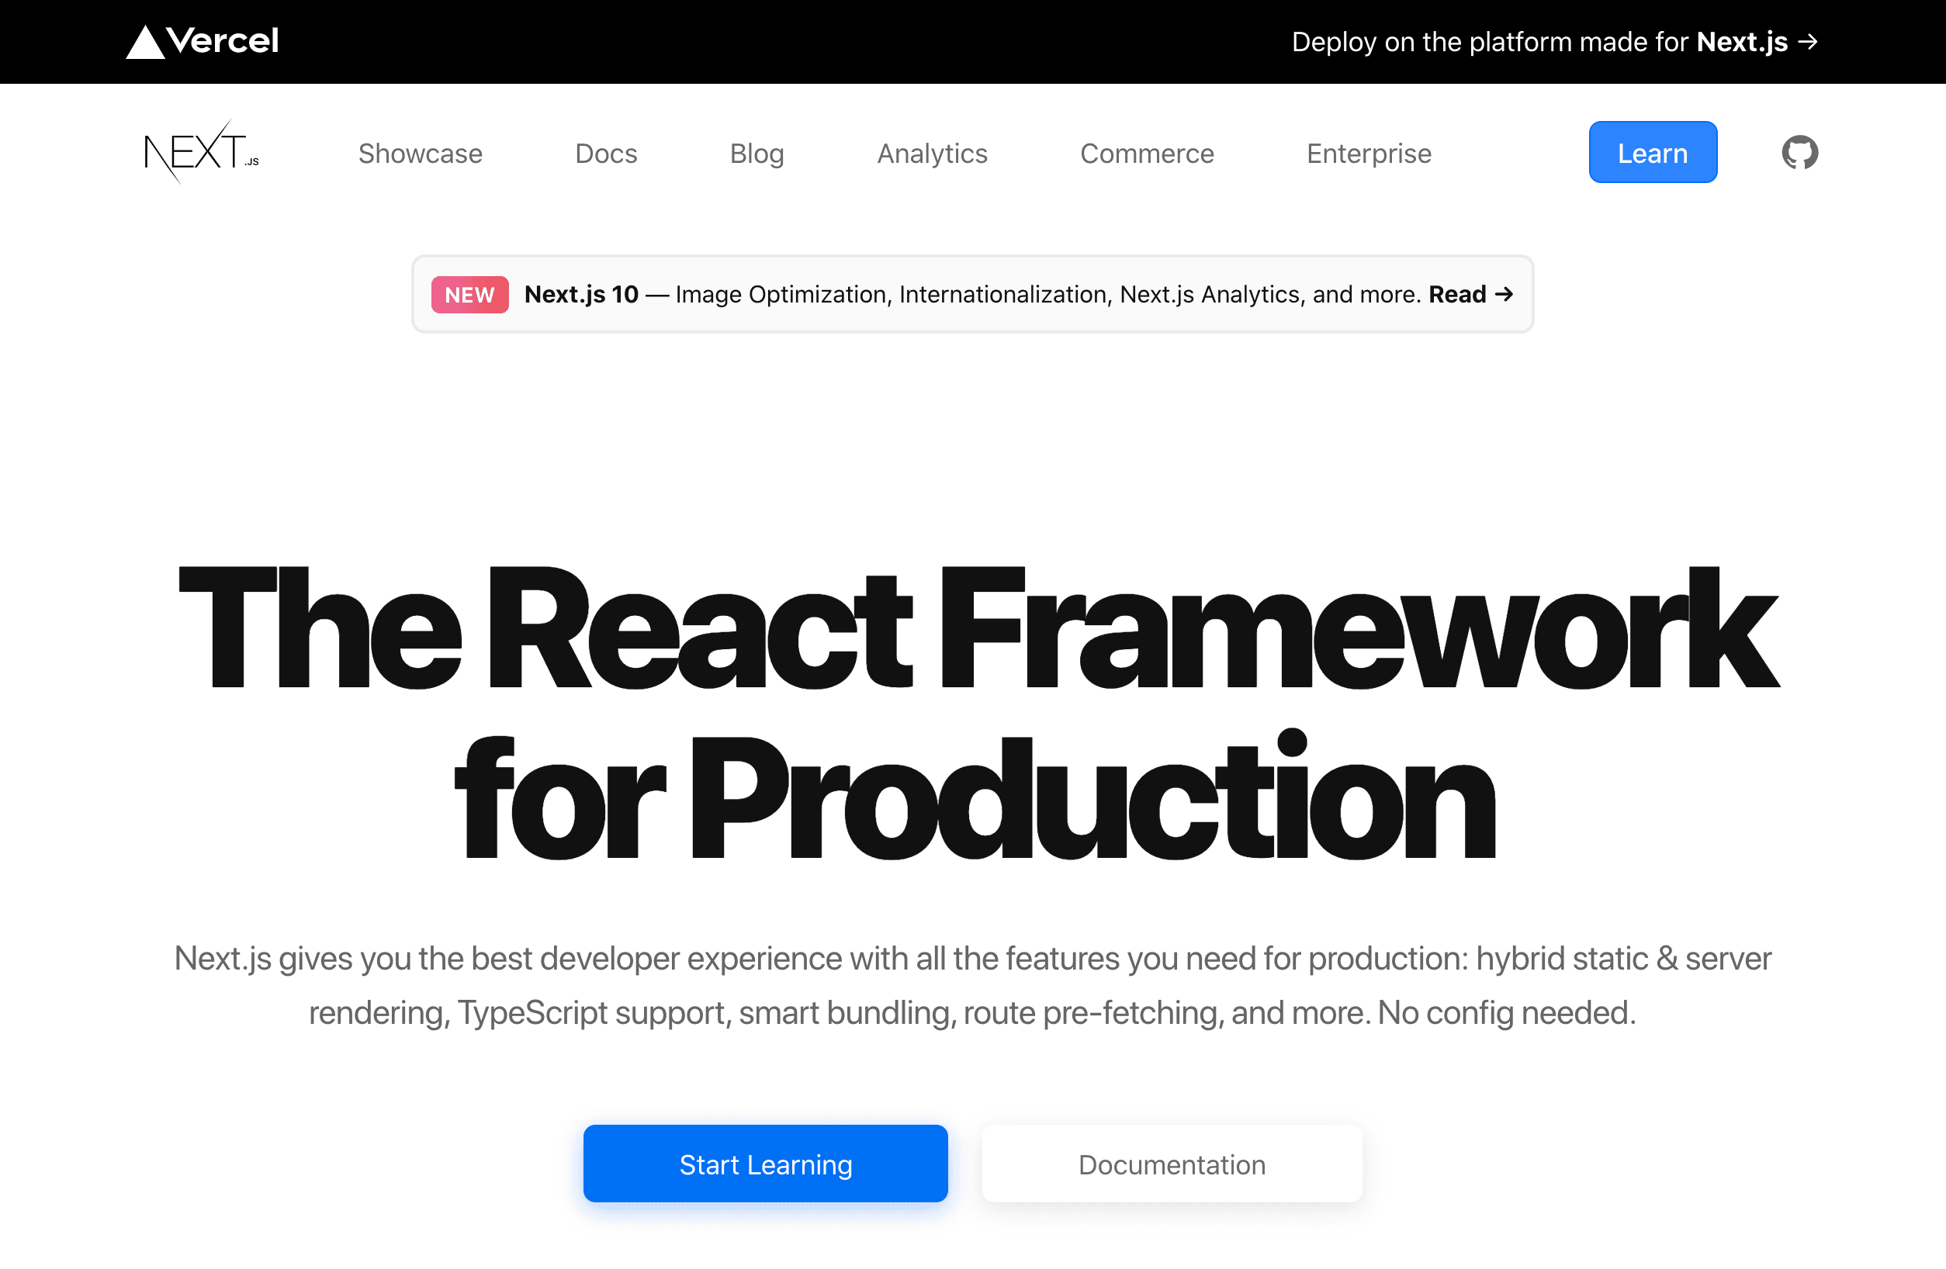Open the Documentation button
Image resolution: width=1946 pixels, height=1269 pixels.
coord(1172,1164)
